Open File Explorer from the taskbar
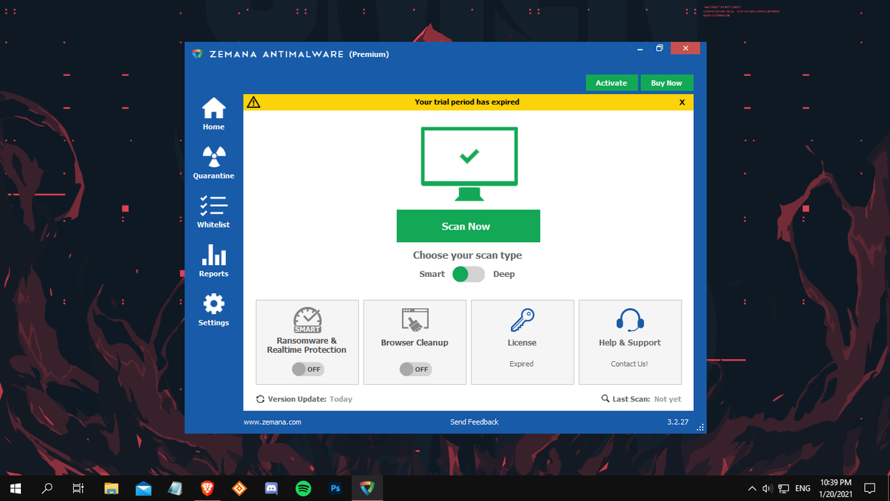Image resolution: width=890 pixels, height=501 pixels. coord(111,488)
